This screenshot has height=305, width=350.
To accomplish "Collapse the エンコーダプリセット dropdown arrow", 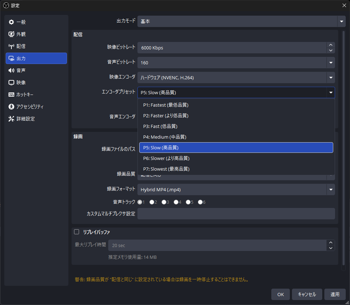I will point(331,92).
